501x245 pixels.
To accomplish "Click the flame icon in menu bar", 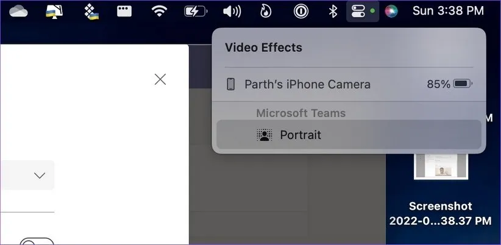I will (266, 12).
